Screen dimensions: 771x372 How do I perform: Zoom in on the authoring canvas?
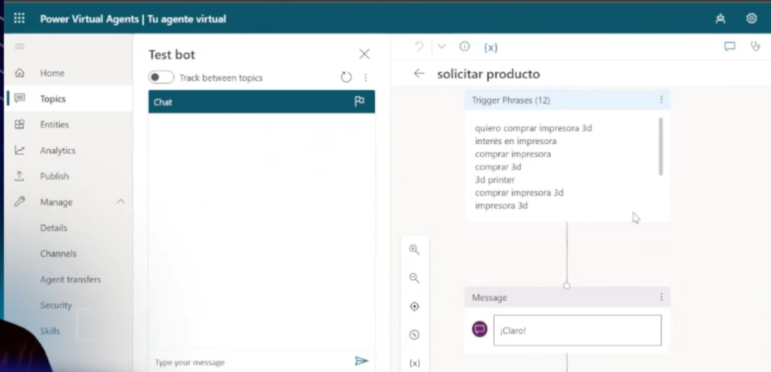[415, 249]
